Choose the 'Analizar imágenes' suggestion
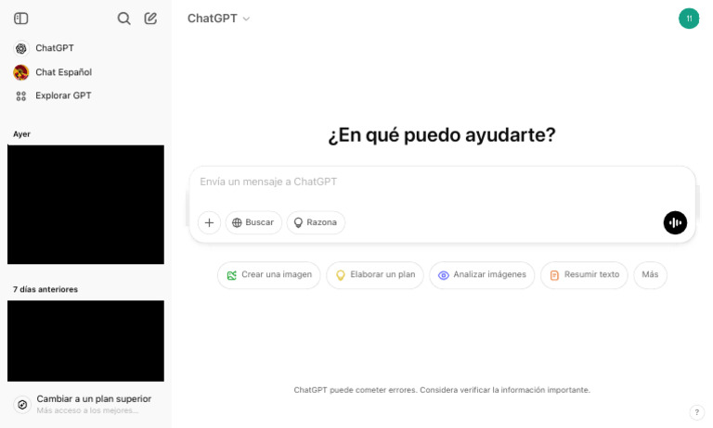 coord(482,275)
